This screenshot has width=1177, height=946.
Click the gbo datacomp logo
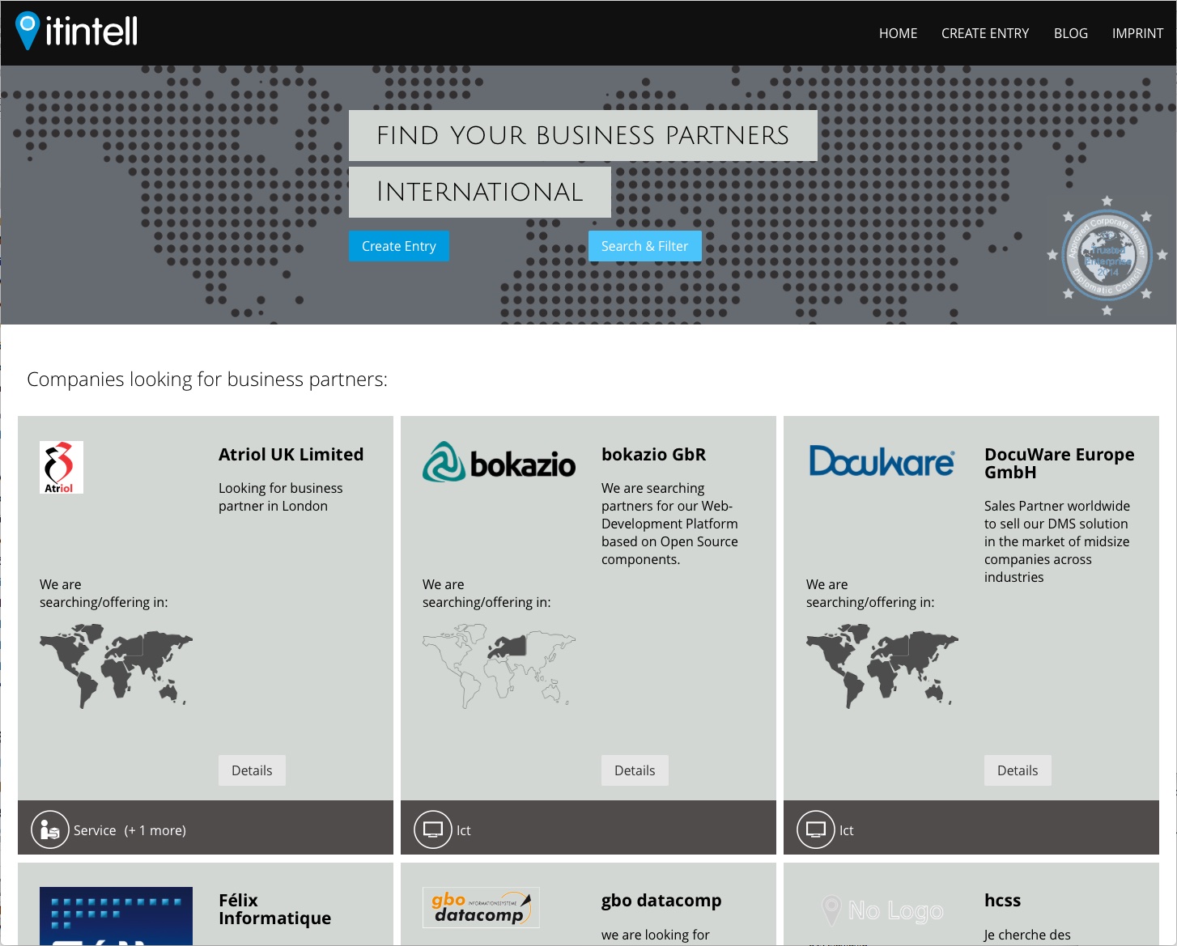click(481, 907)
